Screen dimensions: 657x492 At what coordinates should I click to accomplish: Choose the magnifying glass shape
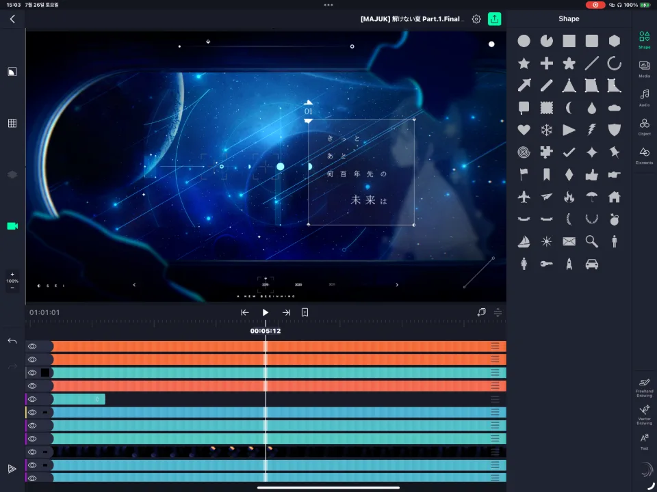591,241
